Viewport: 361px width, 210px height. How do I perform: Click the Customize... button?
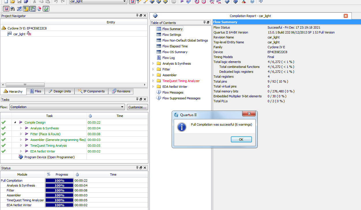click(137, 107)
